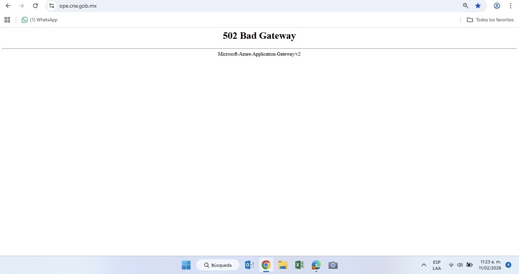This screenshot has width=519, height=274.
Task: Switch the ESP LAA keyboard language
Action: (436, 265)
